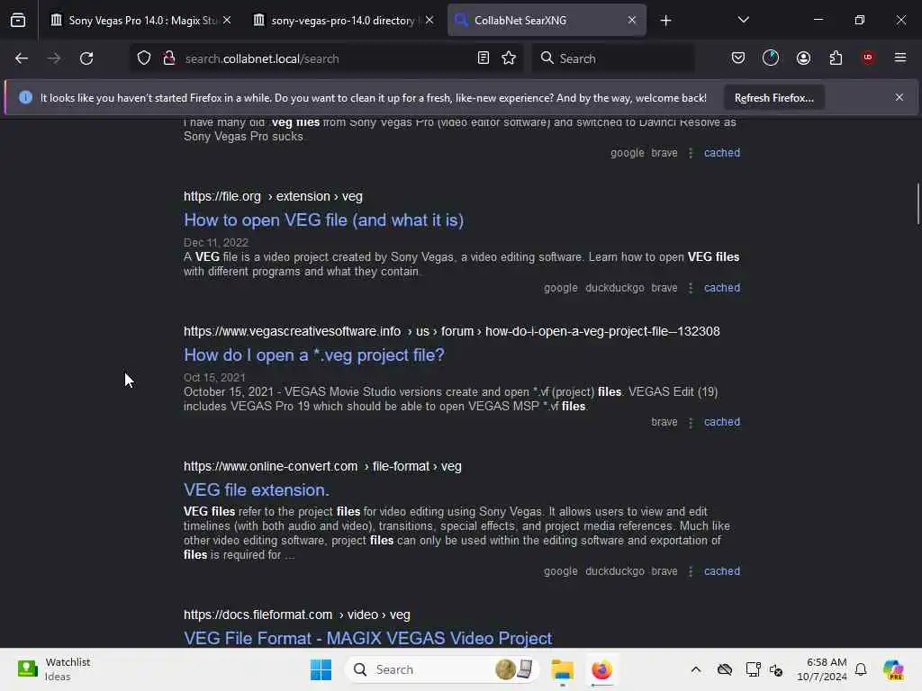Open a new tab
The width and height of the screenshot is (922, 691).
[665, 21]
